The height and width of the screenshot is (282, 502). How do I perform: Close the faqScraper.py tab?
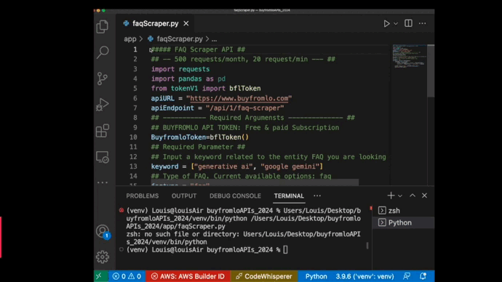(x=186, y=24)
